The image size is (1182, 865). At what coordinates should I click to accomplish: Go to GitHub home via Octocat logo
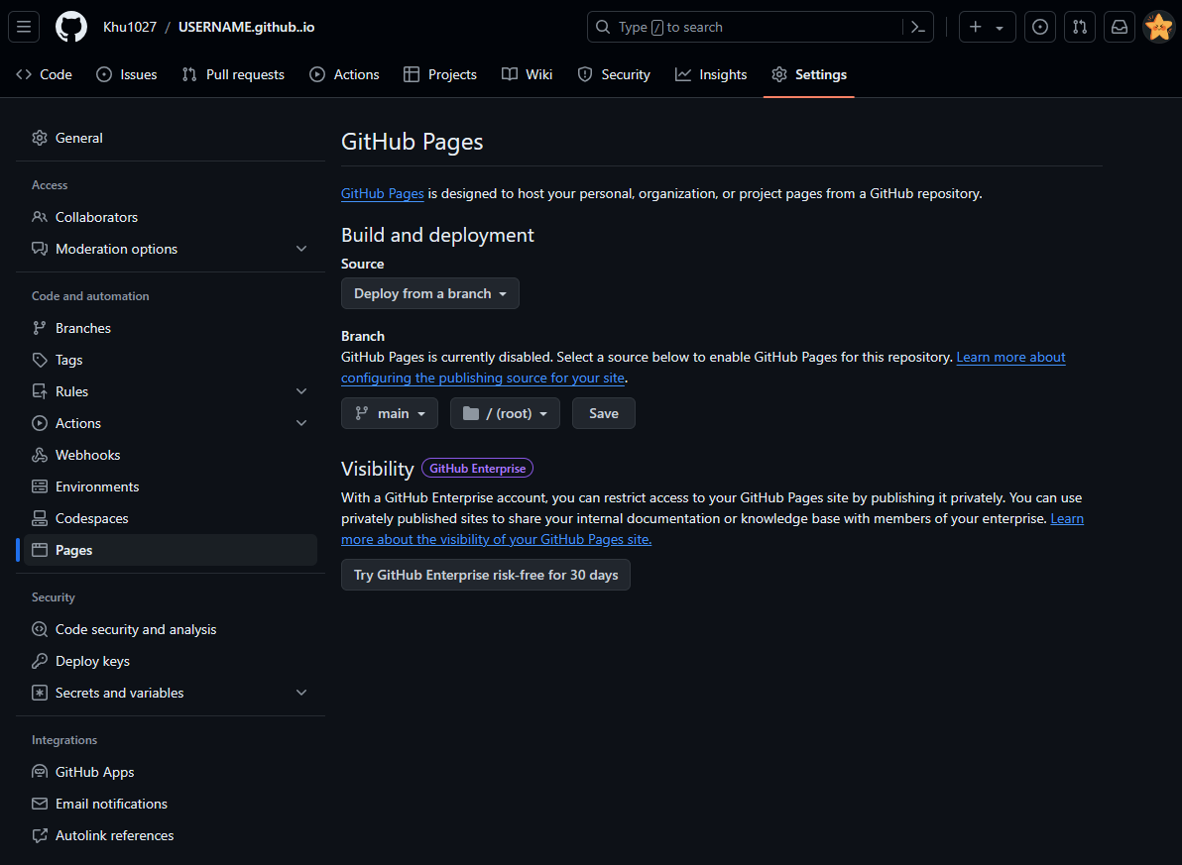(x=70, y=27)
